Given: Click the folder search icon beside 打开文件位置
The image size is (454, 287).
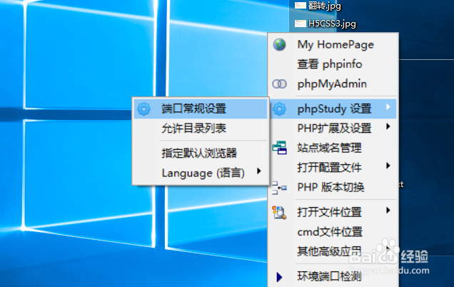Looking at the screenshot, I should pos(279,212).
